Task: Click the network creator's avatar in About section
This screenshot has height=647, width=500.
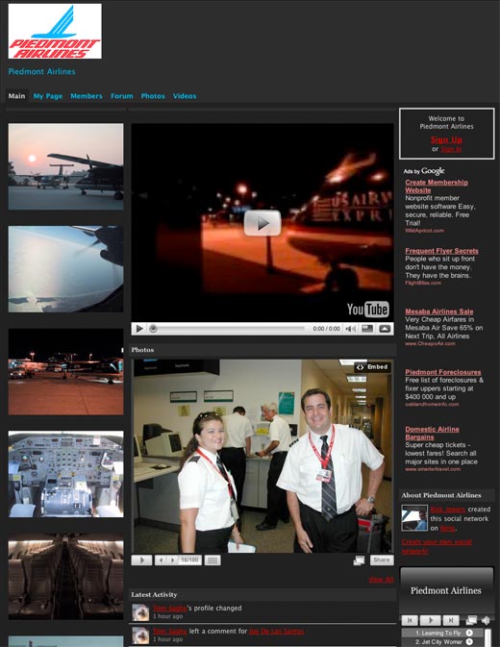Action: coord(414,518)
